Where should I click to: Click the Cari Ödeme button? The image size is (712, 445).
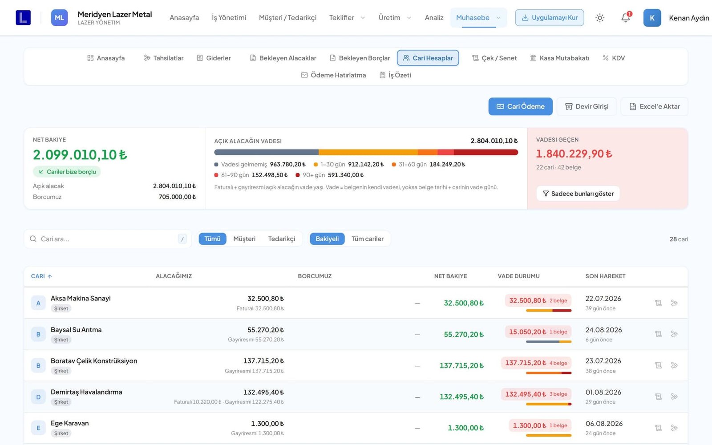(520, 106)
